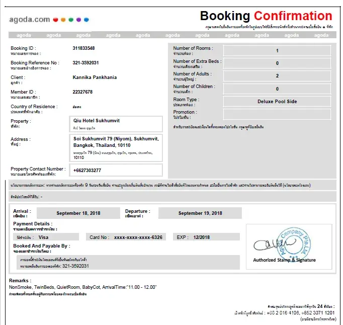Image resolution: width=343 pixels, height=325 pixels.
Task: Click the Authorized Stamp & Signature caption
Action: tap(284, 260)
